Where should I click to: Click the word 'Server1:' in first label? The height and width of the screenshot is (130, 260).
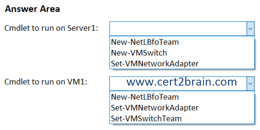[83, 28]
